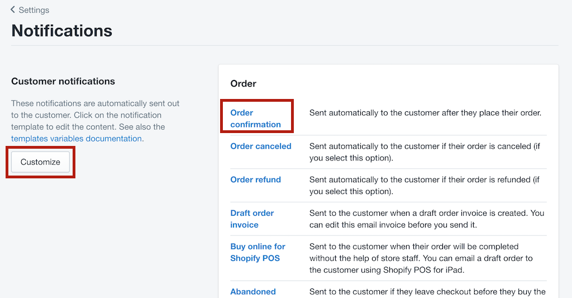Viewport: 572px width, 298px height.
Task: Click the Order canceled description text
Action: 425,152
